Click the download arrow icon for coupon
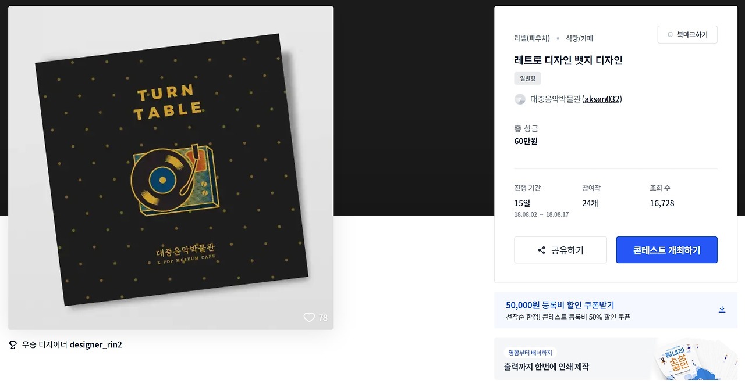The image size is (745, 384). (722, 309)
